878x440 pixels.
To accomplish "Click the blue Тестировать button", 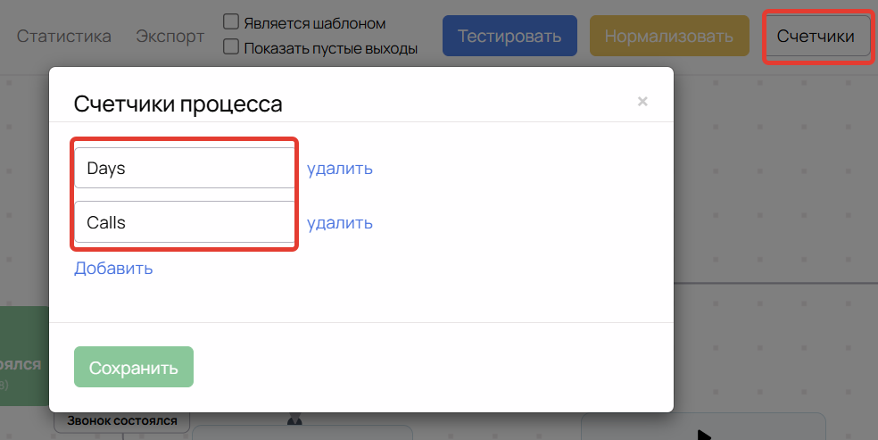I will click(x=509, y=36).
